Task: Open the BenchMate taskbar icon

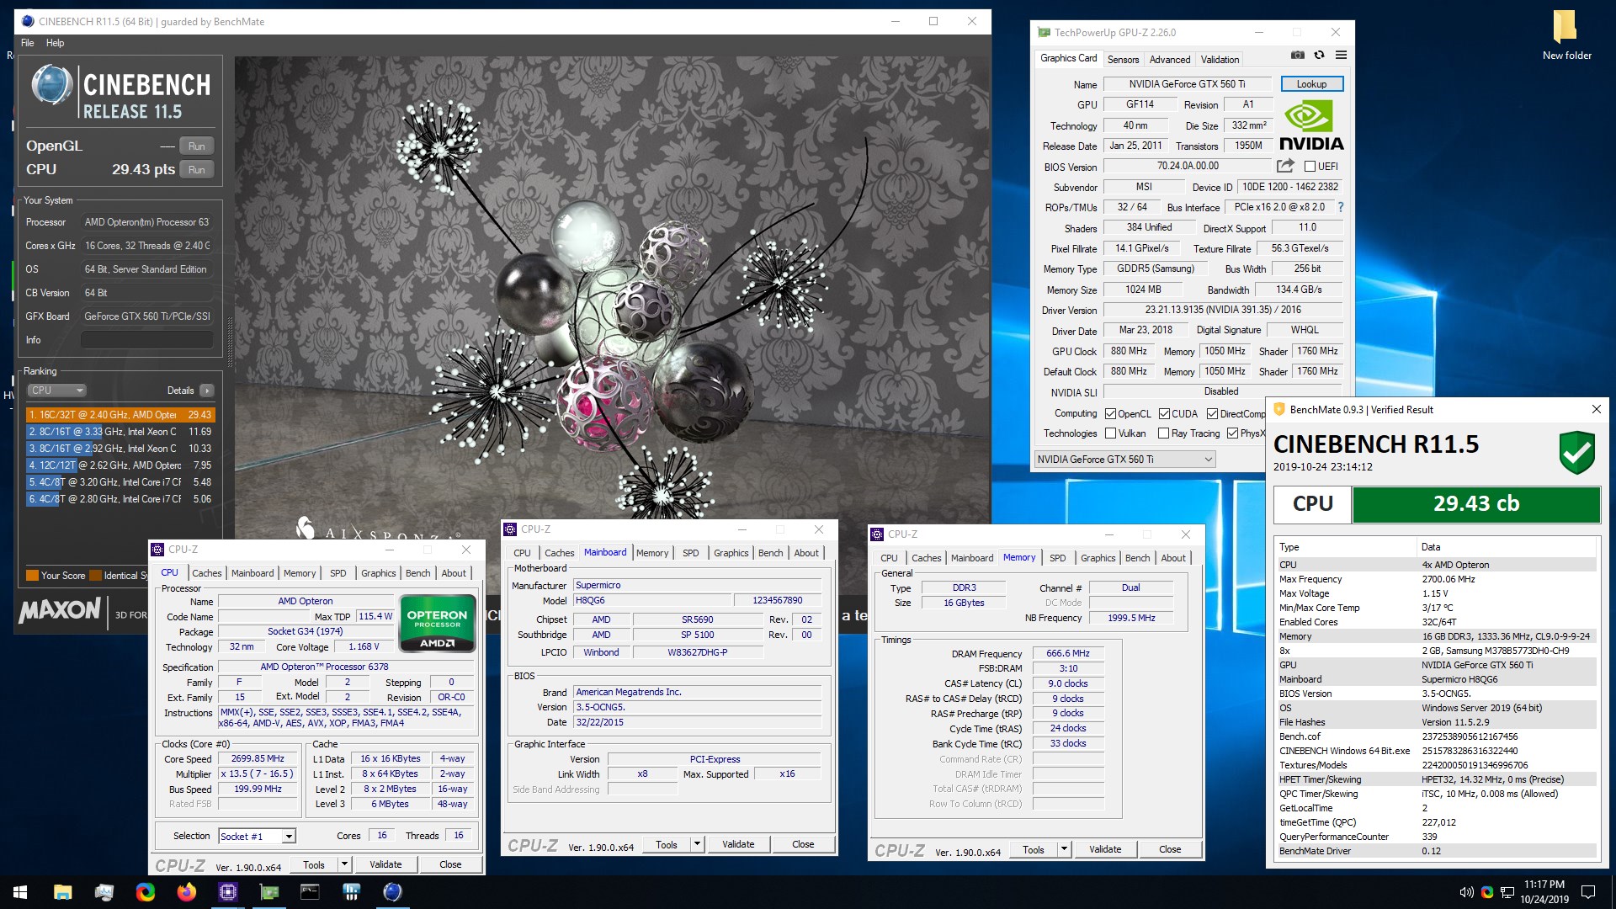Action: [351, 892]
